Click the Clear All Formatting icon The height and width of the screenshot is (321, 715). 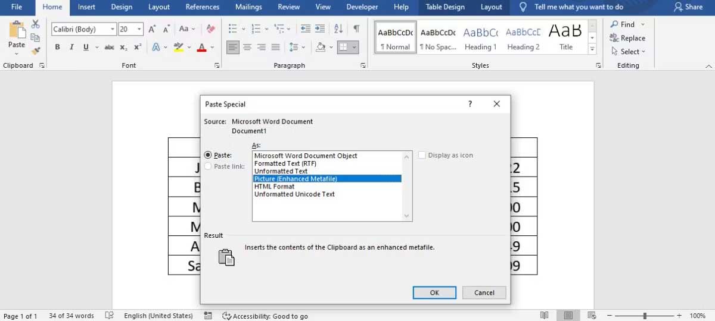pos(210,29)
